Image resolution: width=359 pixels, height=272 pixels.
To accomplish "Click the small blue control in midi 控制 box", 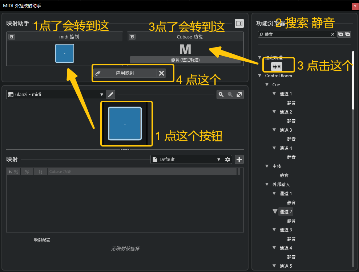I will click(x=65, y=53).
